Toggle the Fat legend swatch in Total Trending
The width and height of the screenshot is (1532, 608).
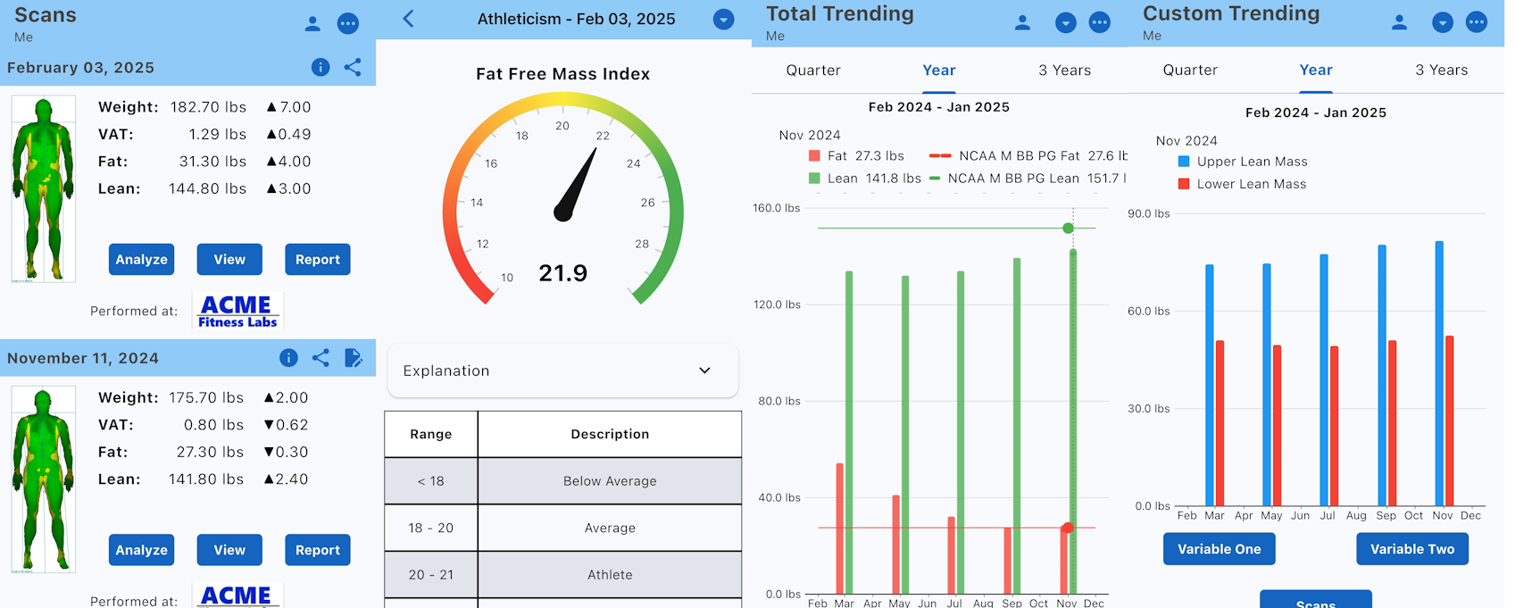(813, 155)
